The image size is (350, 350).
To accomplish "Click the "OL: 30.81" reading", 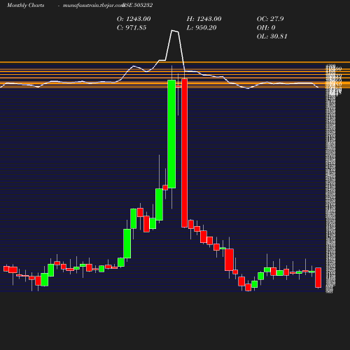I will [x=272, y=36].
